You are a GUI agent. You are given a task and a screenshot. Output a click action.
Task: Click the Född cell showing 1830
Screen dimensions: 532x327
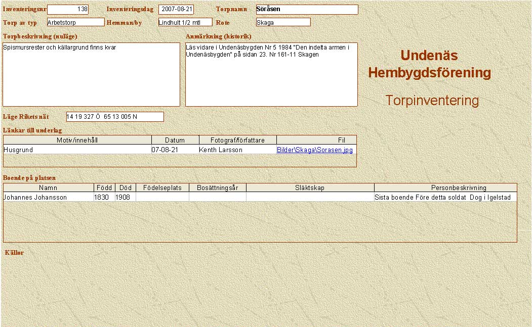point(104,198)
